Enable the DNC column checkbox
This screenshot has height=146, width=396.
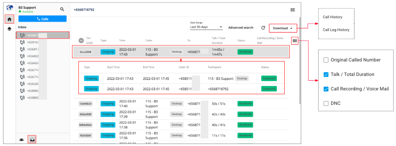326,103
